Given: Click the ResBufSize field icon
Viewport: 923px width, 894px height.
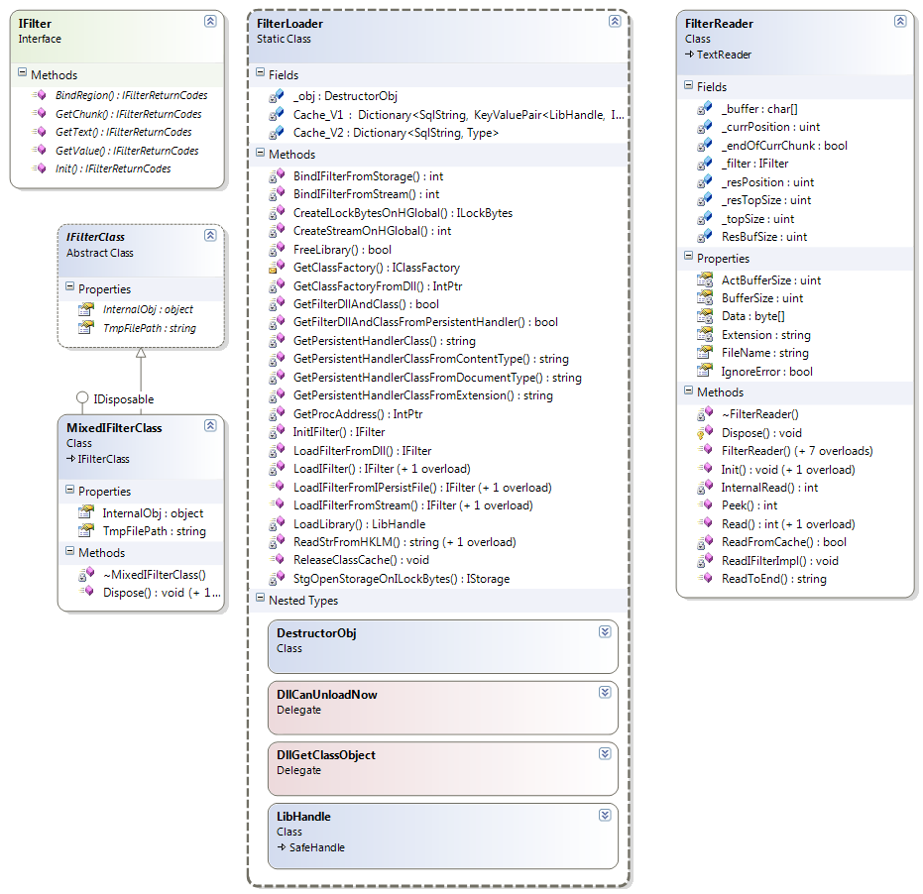Looking at the screenshot, I should [x=705, y=237].
